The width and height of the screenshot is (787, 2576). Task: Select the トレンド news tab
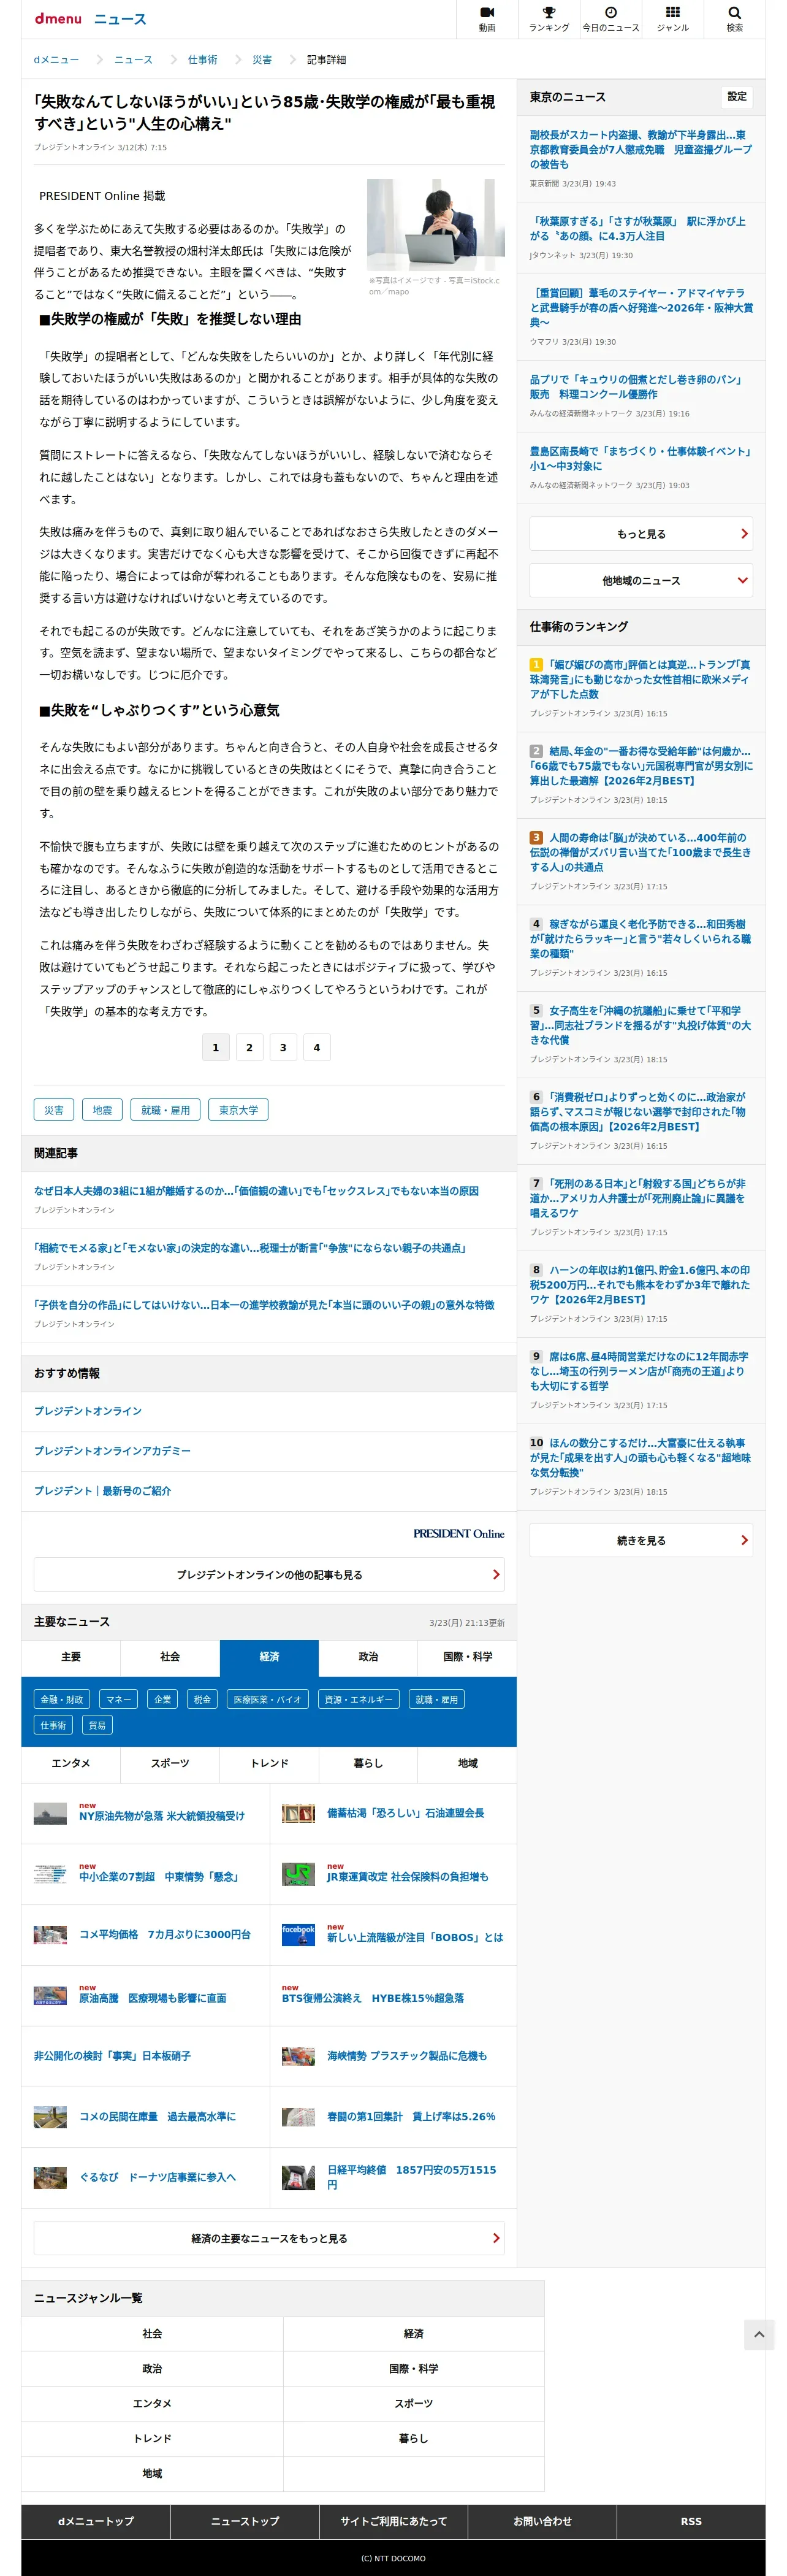point(268,1763)
